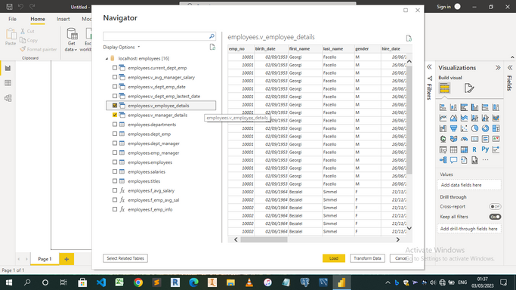Check employees.v_dept_emp_date checkbox
Viewport: 516px width, 290px height.
pyautogui.click(x=115, y=87)
